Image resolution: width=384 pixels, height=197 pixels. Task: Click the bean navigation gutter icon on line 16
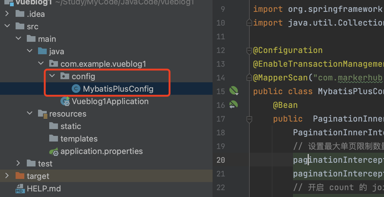click(233, 105)
